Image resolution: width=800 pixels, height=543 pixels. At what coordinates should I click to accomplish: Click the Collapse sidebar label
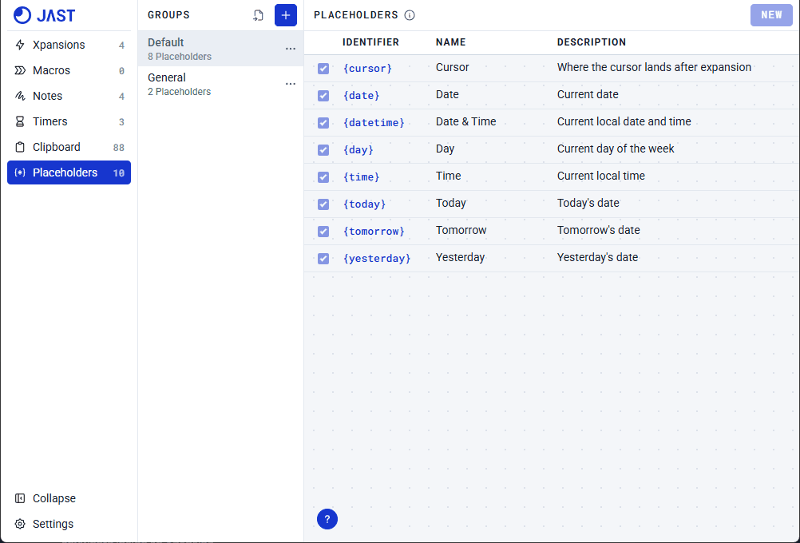pos(54,498)
